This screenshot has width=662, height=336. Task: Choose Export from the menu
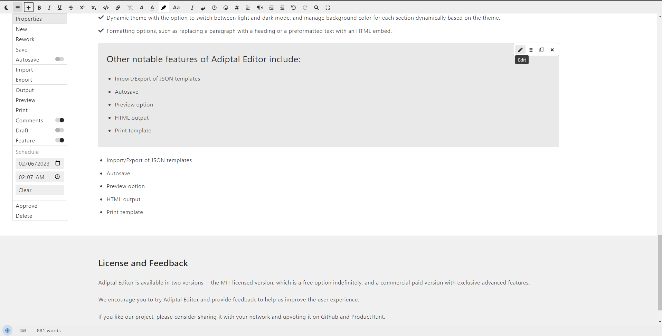[x=40, y=80]
